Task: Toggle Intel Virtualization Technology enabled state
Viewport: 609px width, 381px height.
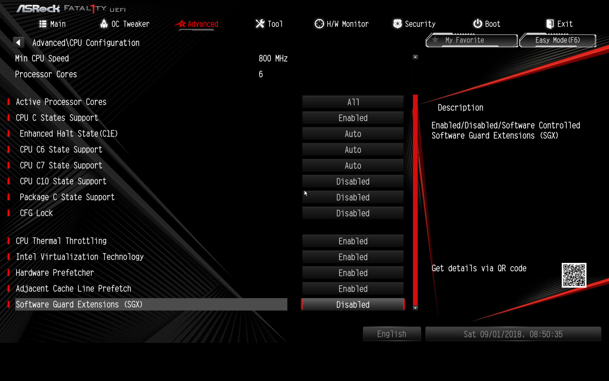Action: click(353, 257)
